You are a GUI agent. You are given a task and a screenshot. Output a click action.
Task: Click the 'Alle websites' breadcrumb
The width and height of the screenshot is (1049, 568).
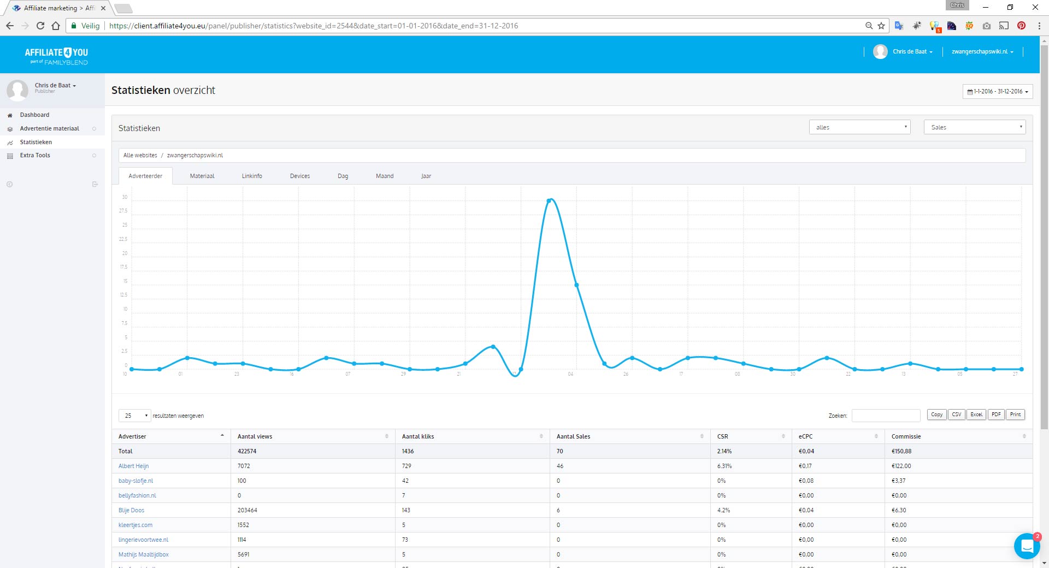140,155
